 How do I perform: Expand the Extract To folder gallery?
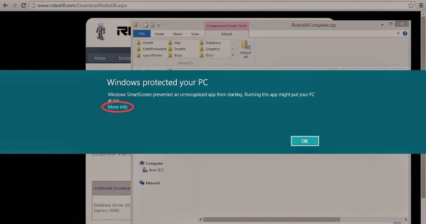pyautogui.click(x=233, y=55)
